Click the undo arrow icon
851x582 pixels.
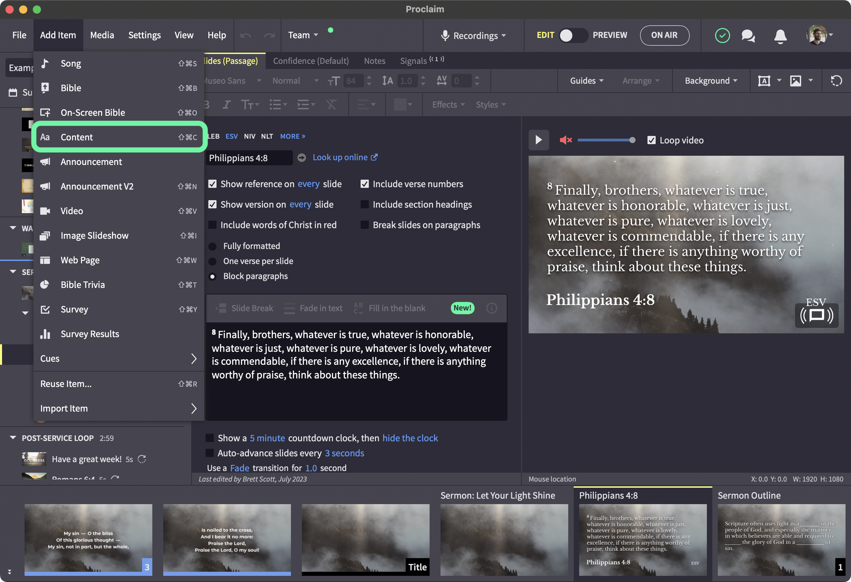[246, 35]
